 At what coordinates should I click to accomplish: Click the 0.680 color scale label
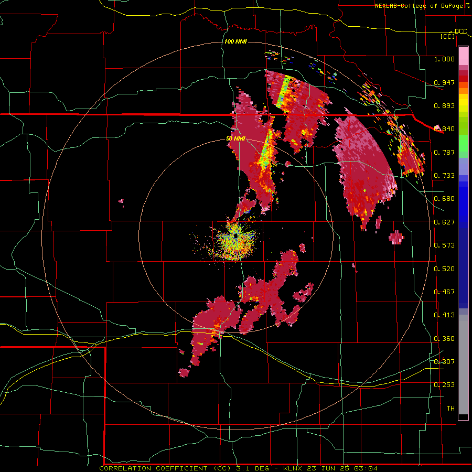(x=444, y=199)
